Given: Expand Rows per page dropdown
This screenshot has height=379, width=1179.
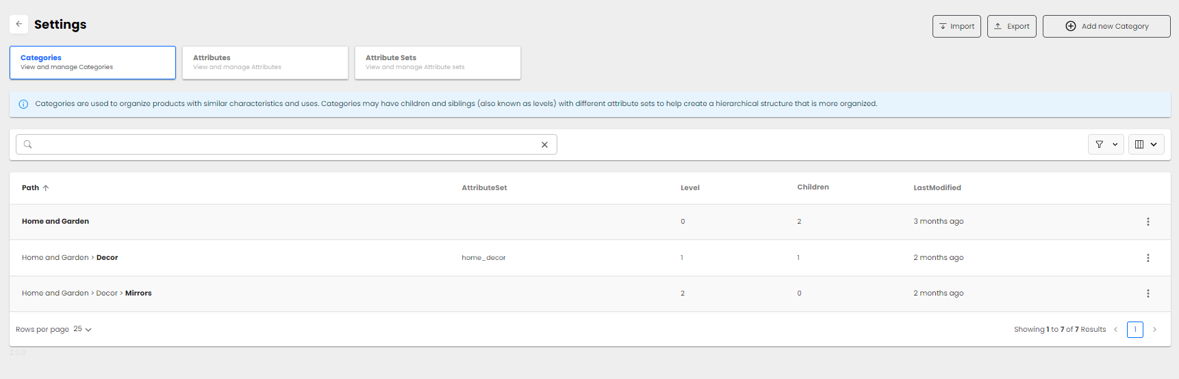Looking at the screenshot, I should tap(83, 330).
